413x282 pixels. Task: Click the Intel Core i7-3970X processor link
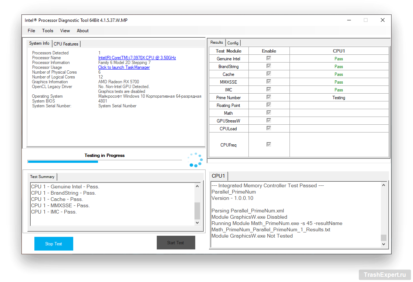click(137, 58)
